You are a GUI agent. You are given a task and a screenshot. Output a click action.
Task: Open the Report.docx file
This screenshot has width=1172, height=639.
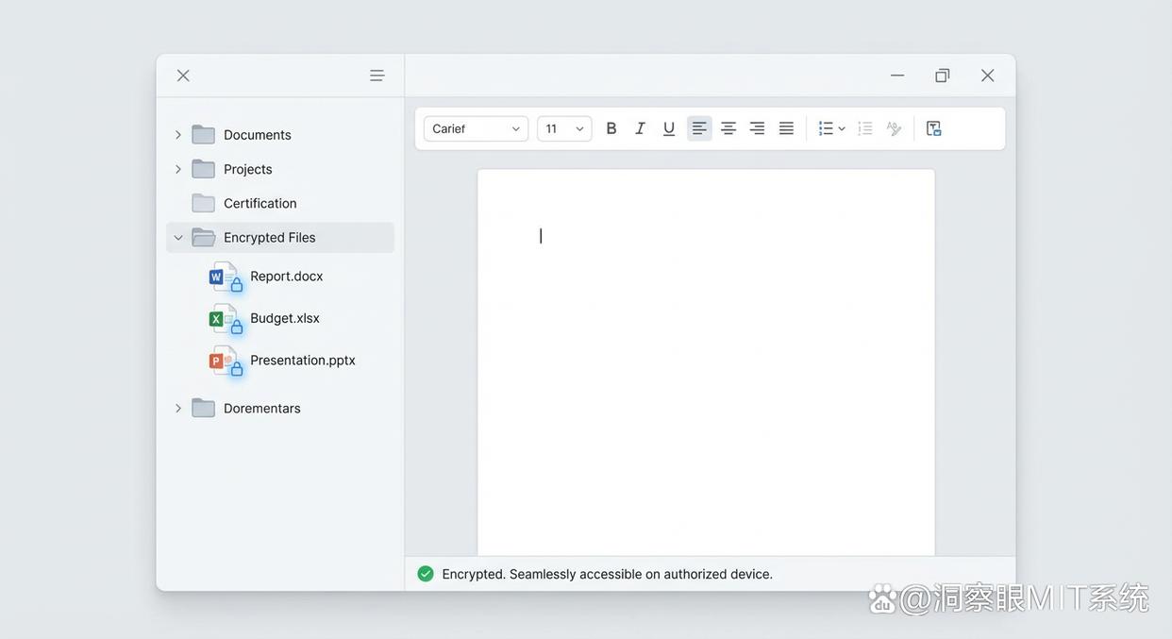[286, 277]
